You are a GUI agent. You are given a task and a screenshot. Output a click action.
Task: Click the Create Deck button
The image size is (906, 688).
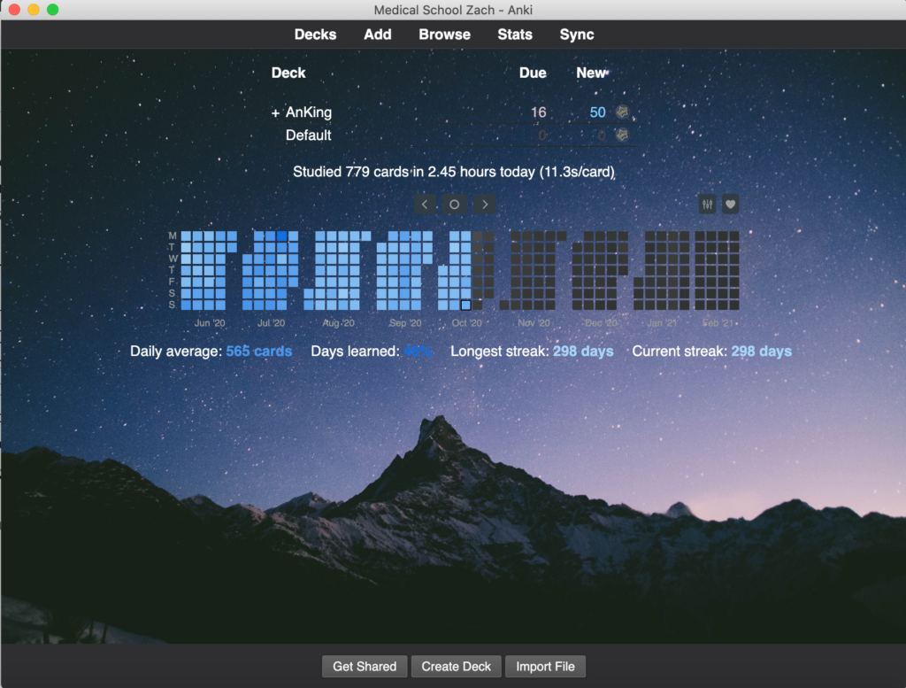[456, 666]
